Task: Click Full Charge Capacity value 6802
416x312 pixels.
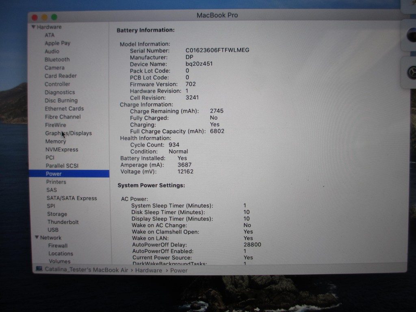Action: tap(217, 131)
